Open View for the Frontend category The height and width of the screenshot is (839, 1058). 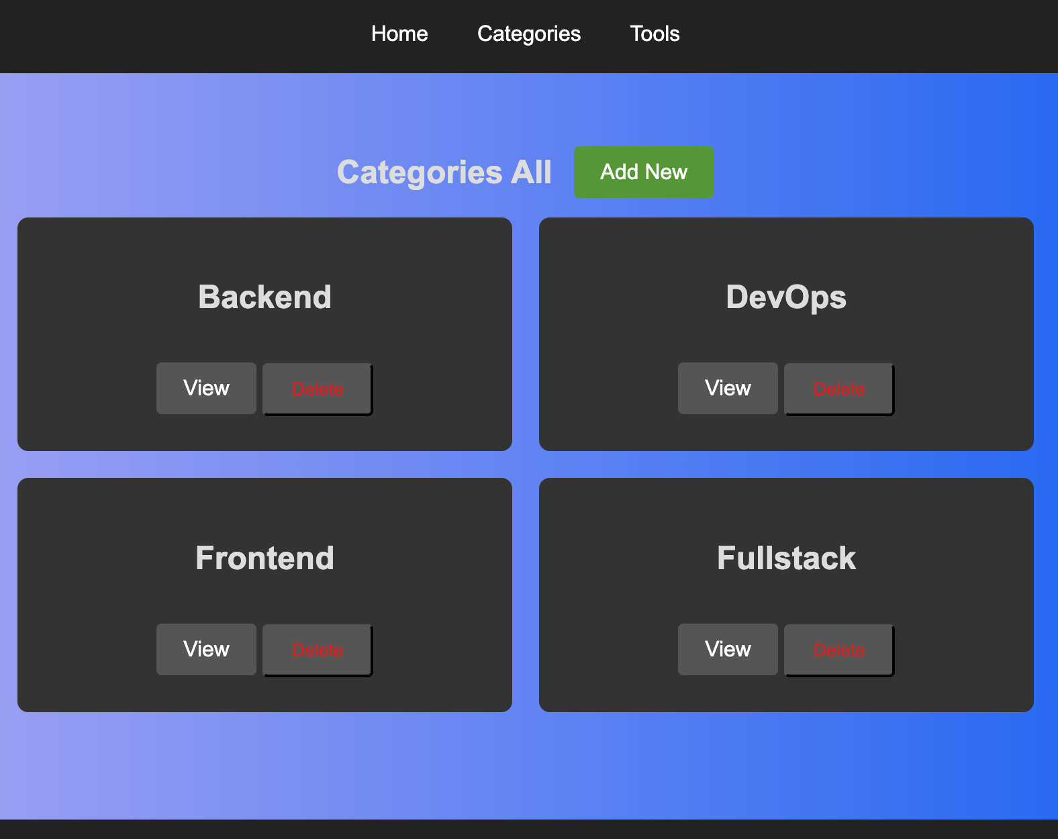(206, 650)
